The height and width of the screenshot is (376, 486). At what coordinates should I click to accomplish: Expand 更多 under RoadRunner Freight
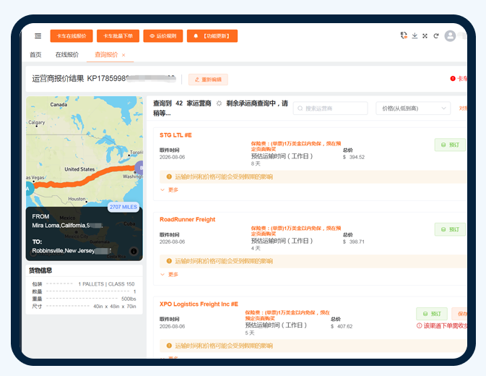click(x=169, y=275)
